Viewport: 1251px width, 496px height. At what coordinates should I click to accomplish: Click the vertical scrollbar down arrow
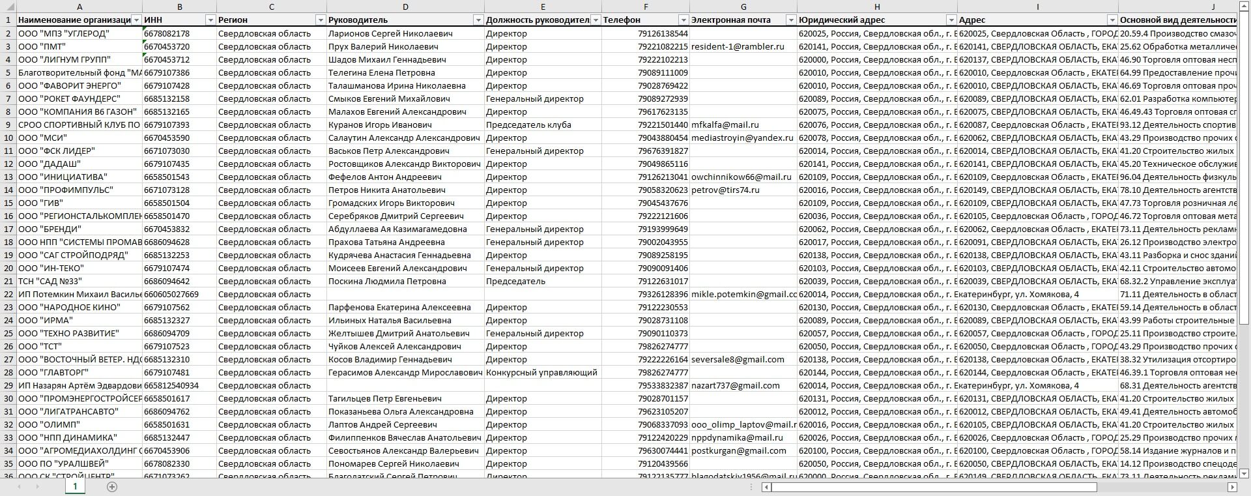pos(1244,473)
